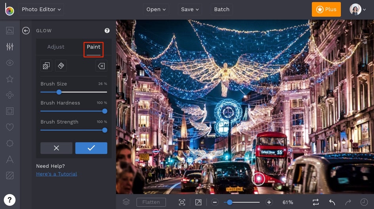The height and width of the screenshot is (209, 374).
Task: Open the Here's a Tutorial link
Action: [x=57, y=174]
